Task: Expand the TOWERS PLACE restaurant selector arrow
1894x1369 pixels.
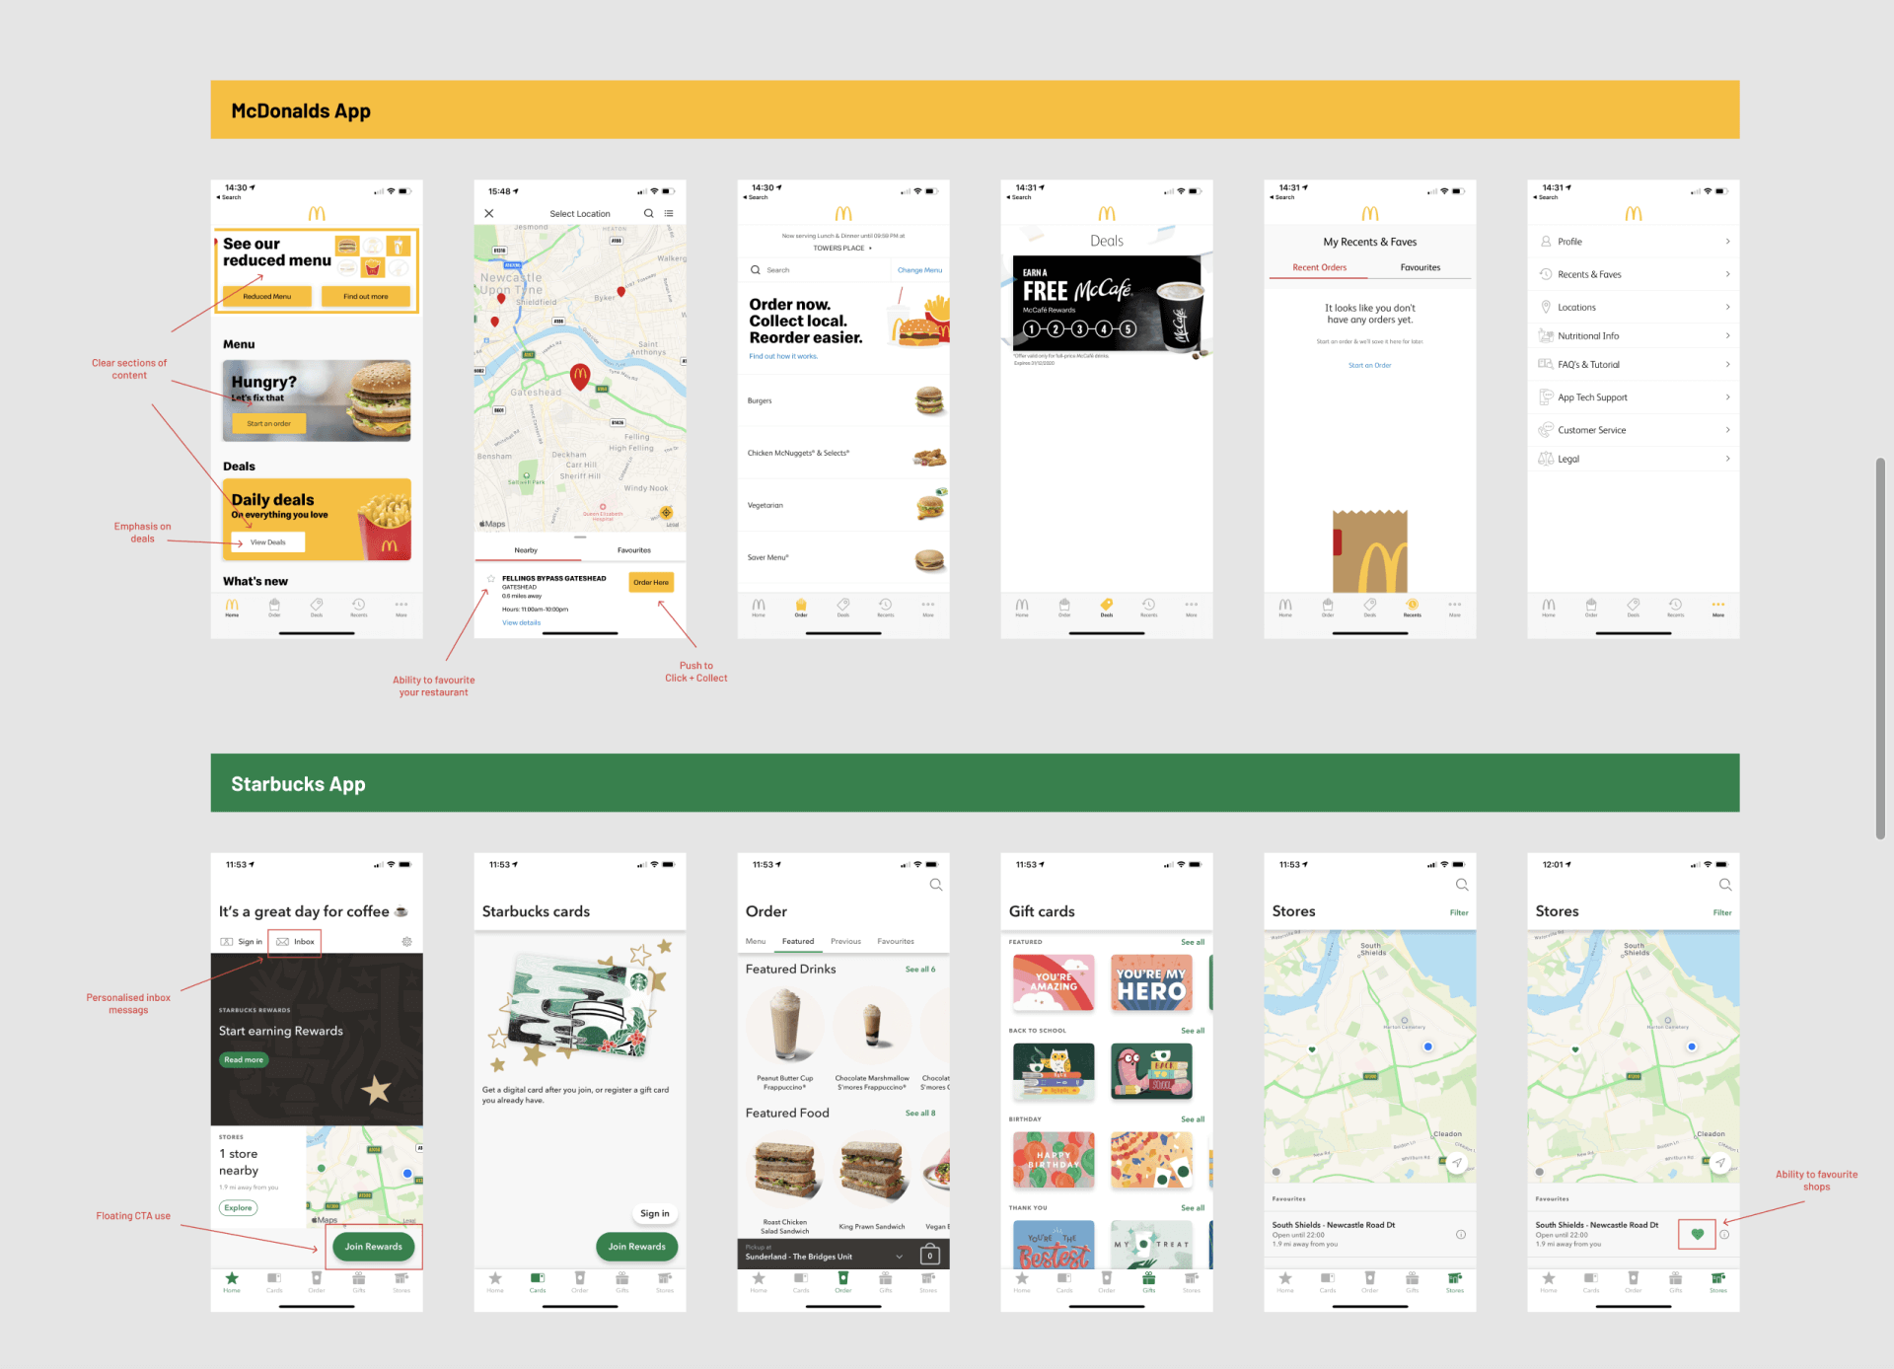Action: pyautogui.click(x=870, y=249)
